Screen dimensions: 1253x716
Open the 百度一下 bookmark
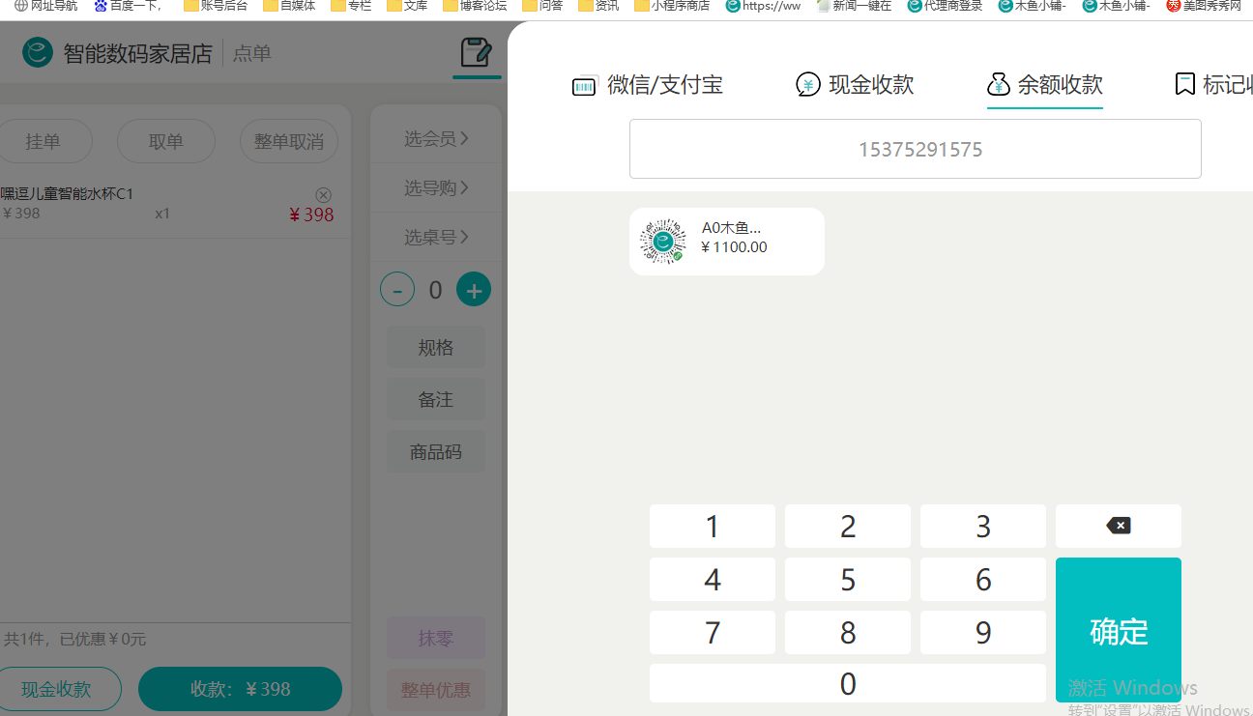pyautogui.click(x=128, y=6)
